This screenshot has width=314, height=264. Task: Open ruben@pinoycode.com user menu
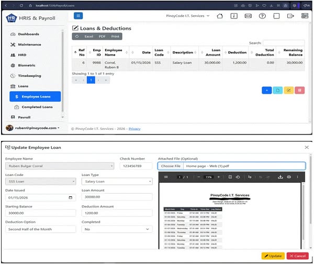click(32, 128)
